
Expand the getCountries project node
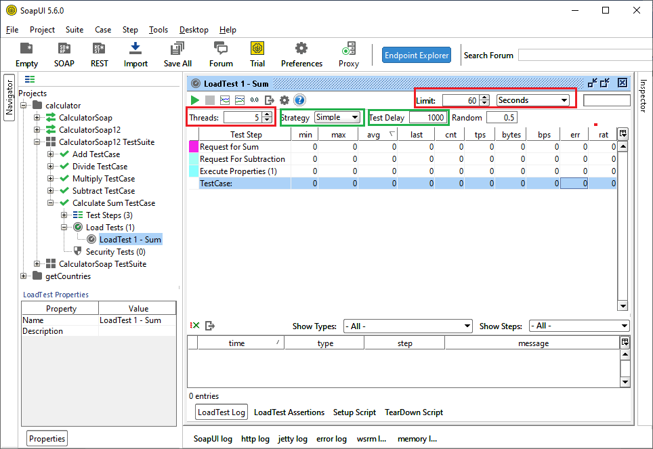[x=23, y=276]
